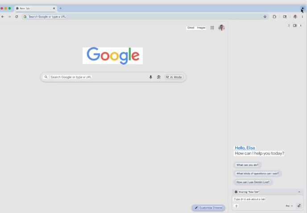Bookmark this page with the star icon

coord(265,16)
